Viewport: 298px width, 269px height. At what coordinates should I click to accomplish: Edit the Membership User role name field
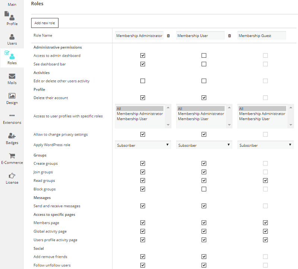point(200,35)
